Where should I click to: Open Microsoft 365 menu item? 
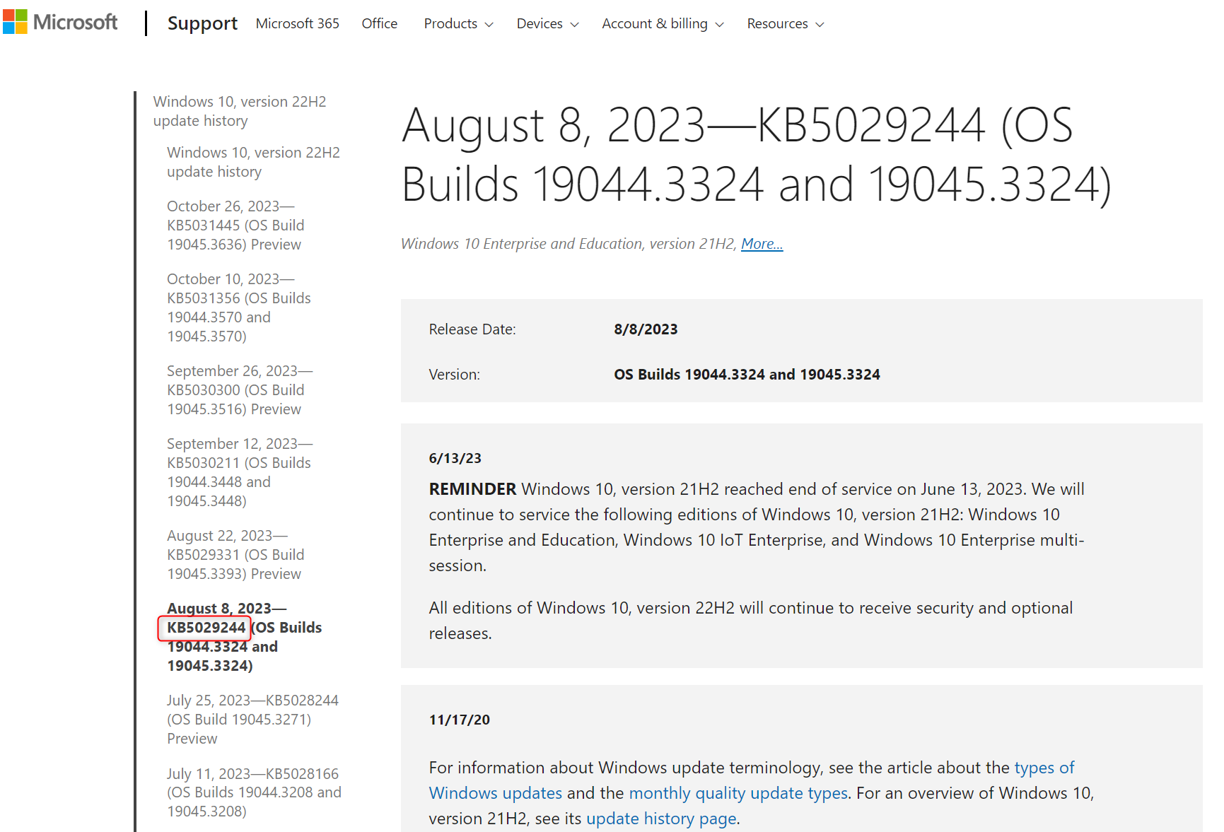(297, 23)
